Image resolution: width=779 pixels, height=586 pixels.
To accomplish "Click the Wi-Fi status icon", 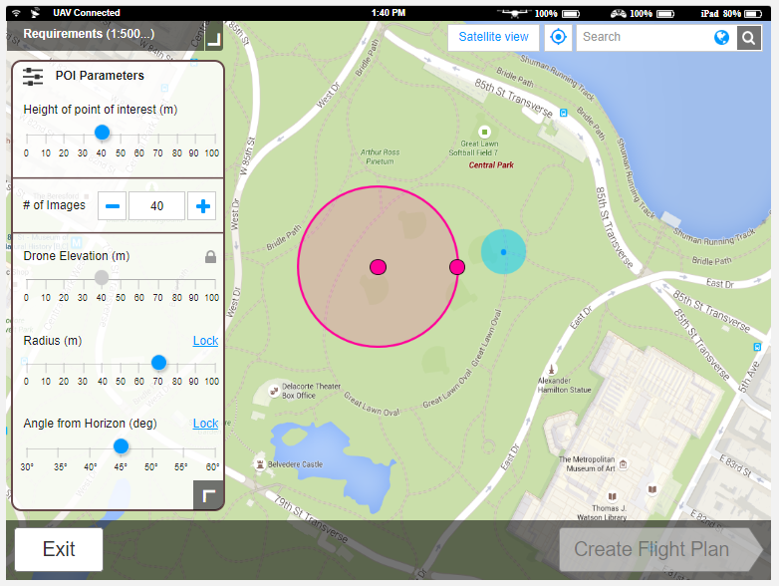I will click(x=16, y=13).
